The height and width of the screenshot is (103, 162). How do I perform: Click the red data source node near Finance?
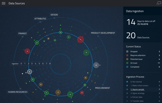coord(27,51)
